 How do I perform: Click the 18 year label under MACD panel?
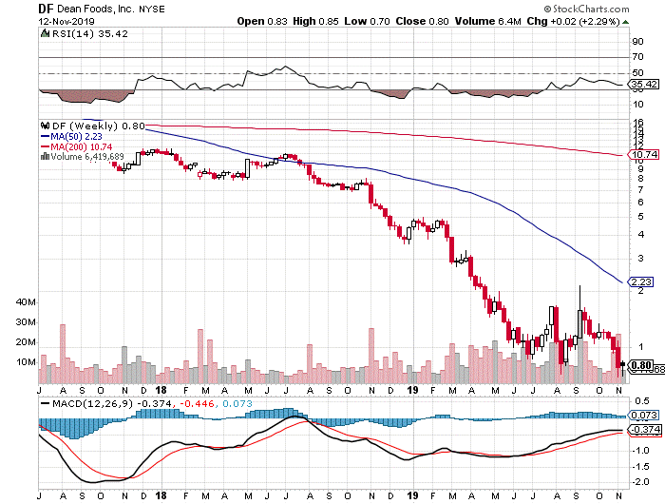tap(161, 495)
